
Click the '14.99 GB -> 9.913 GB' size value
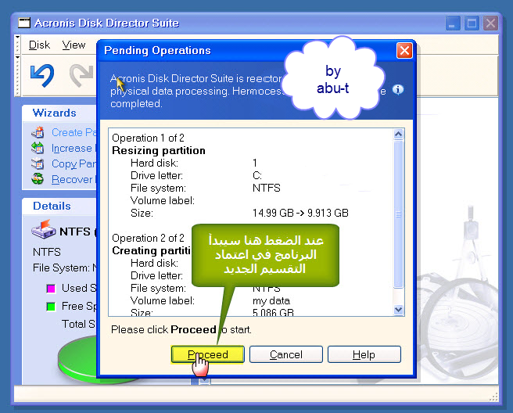click(300, 213)
